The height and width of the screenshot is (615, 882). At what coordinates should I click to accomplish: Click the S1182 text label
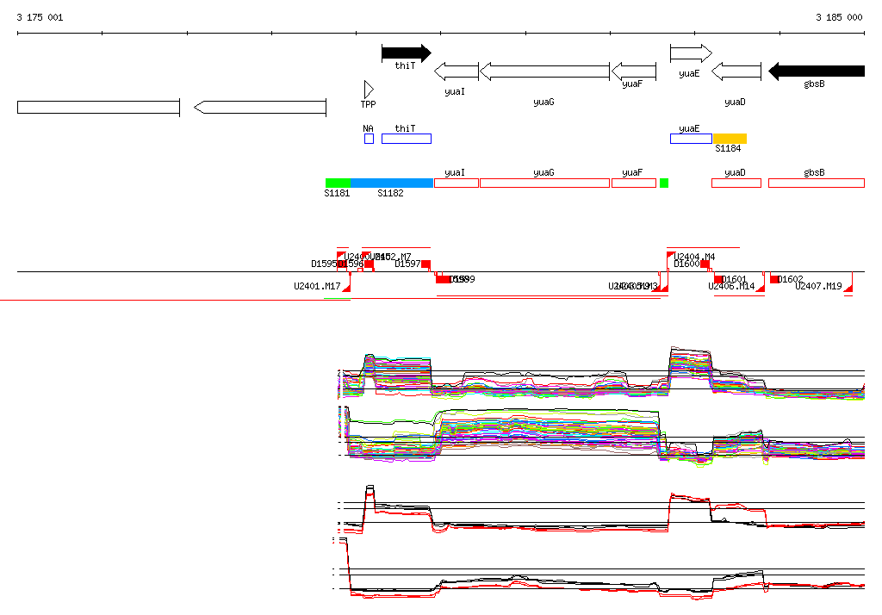click(x=390, y=193)
